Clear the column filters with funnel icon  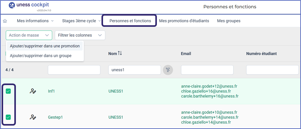pos(168,70)
